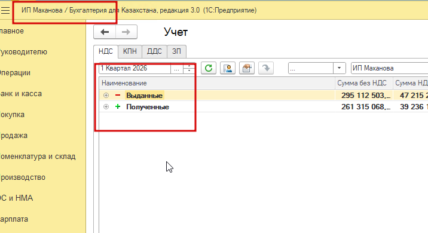The image size is (428, 233).
Task: Click the user profile toolbar icon
Action: pyautogui.click(x=228, y=68)
